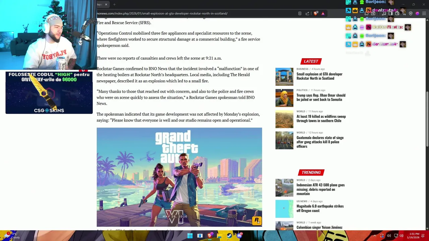Viewport: 429px width, 241px height.
Task: Show hidden system tray icons
Action: point(375,236)
